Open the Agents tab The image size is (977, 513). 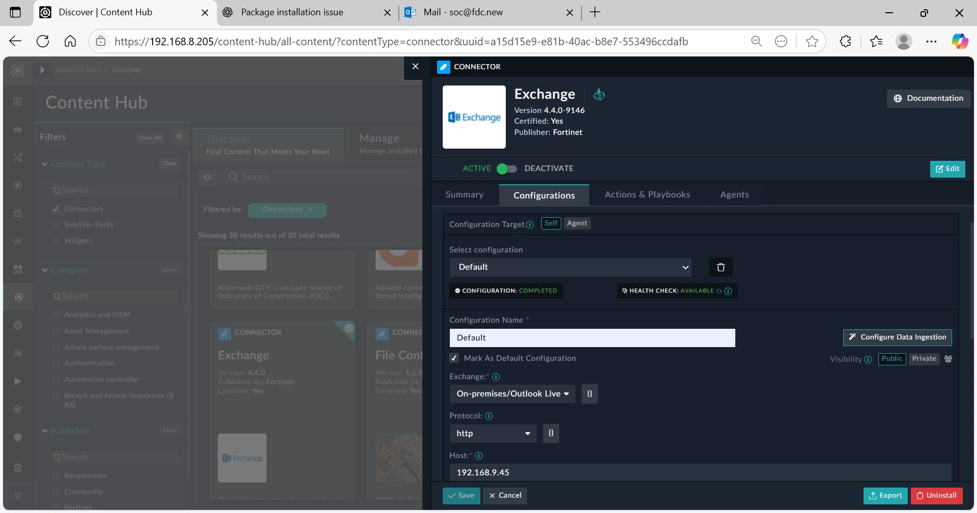tap(734, 195)
